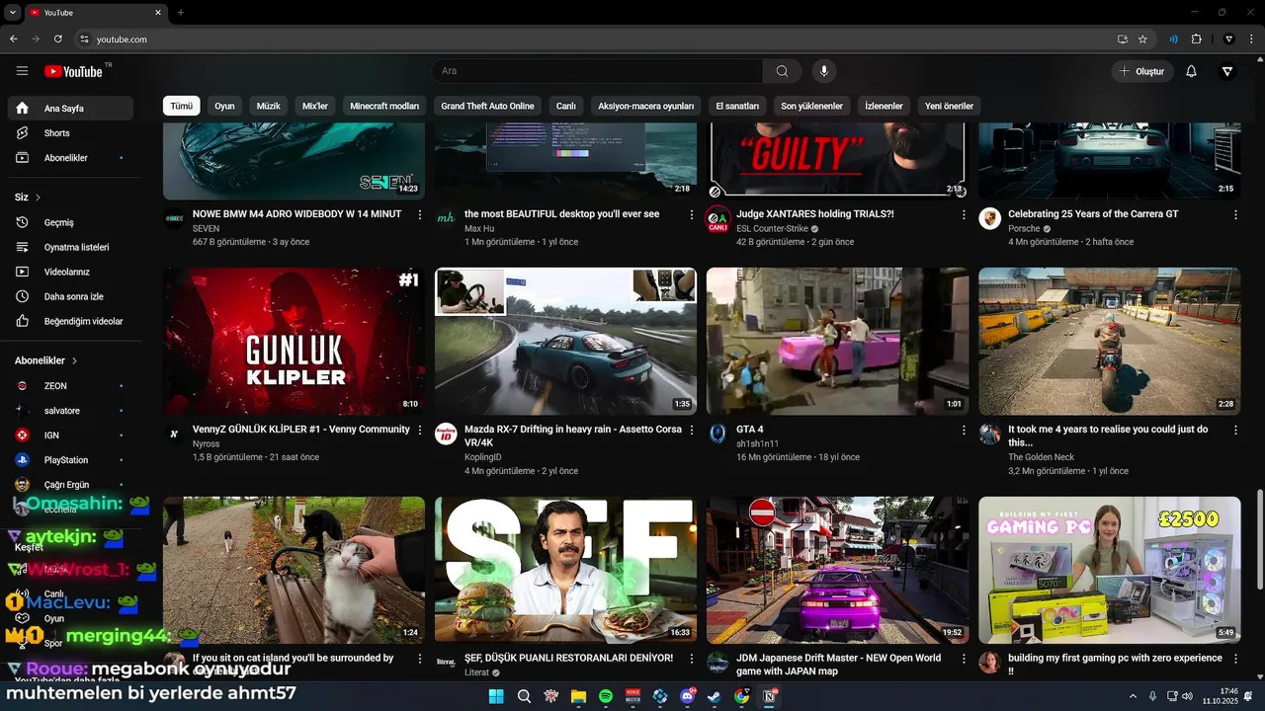
Task: Select the Canlı filter chip
Action: click(565, 106)
